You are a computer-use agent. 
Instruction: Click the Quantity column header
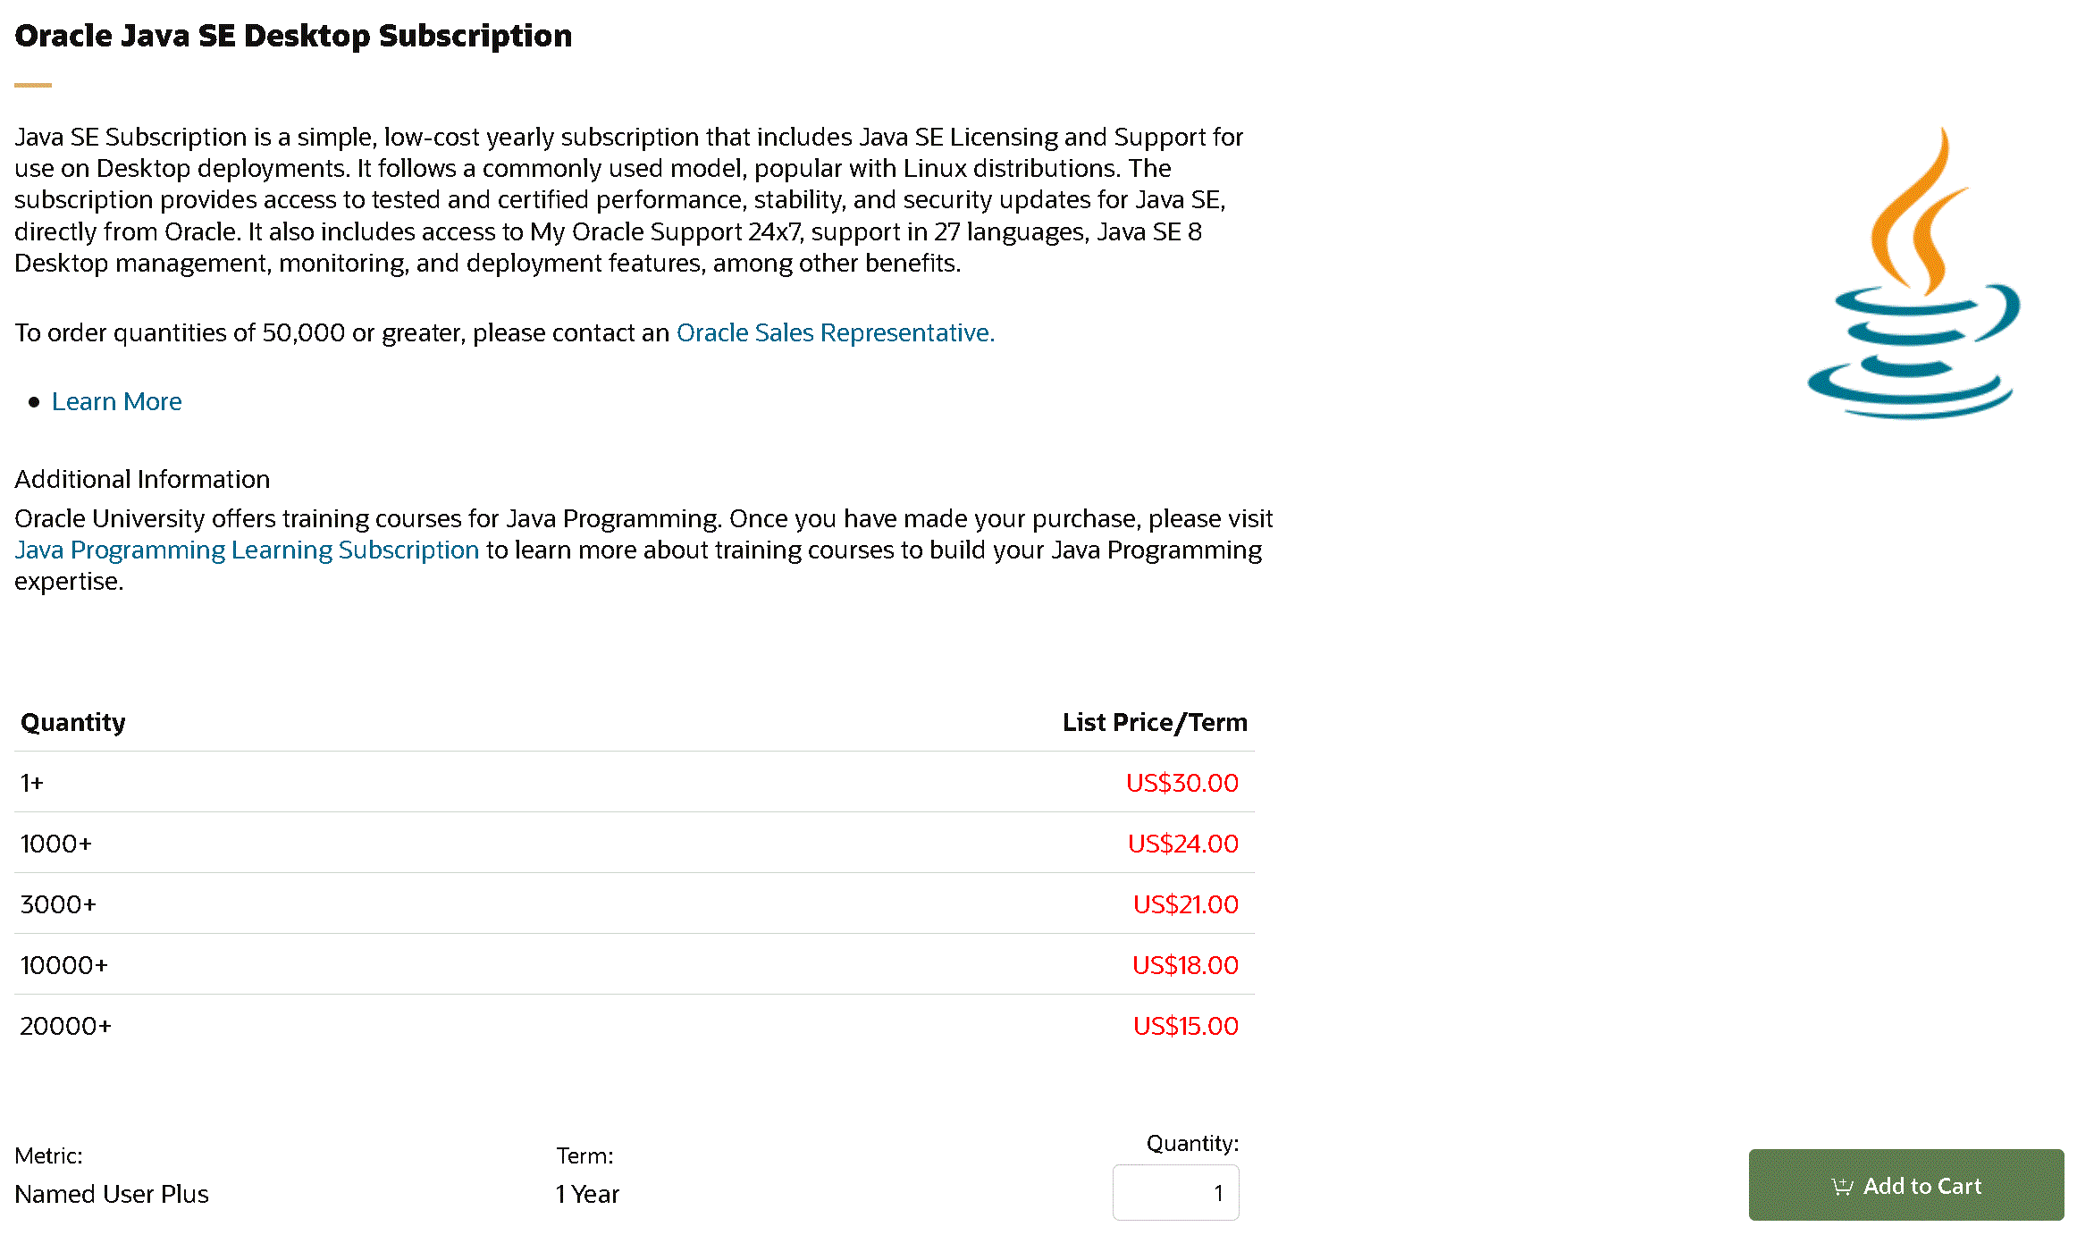click(73, 722)
